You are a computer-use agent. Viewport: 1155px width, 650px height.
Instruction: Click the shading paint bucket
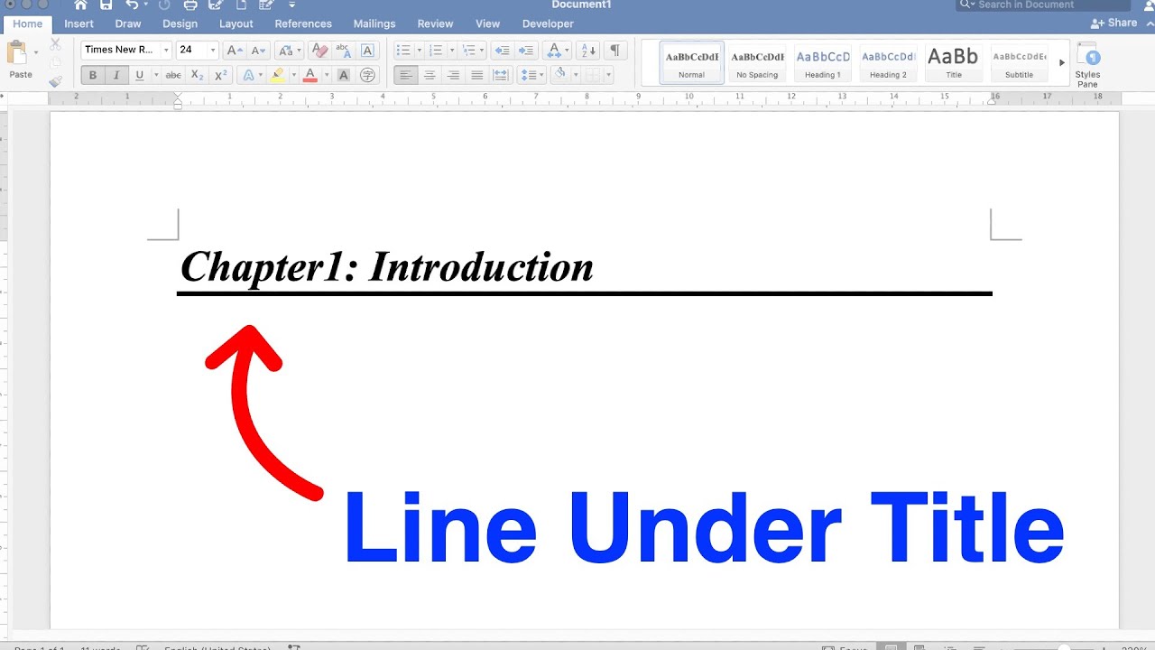[559, 75]
